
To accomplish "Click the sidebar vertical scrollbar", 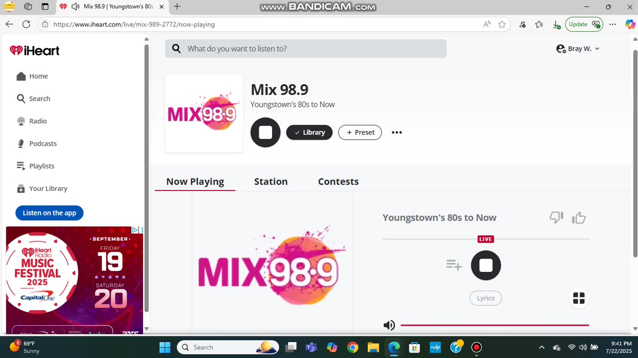I will 146,178.
